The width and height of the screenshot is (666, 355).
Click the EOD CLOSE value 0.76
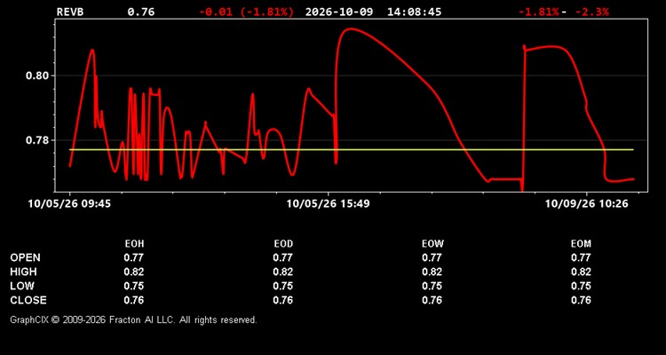click(283, 300)
